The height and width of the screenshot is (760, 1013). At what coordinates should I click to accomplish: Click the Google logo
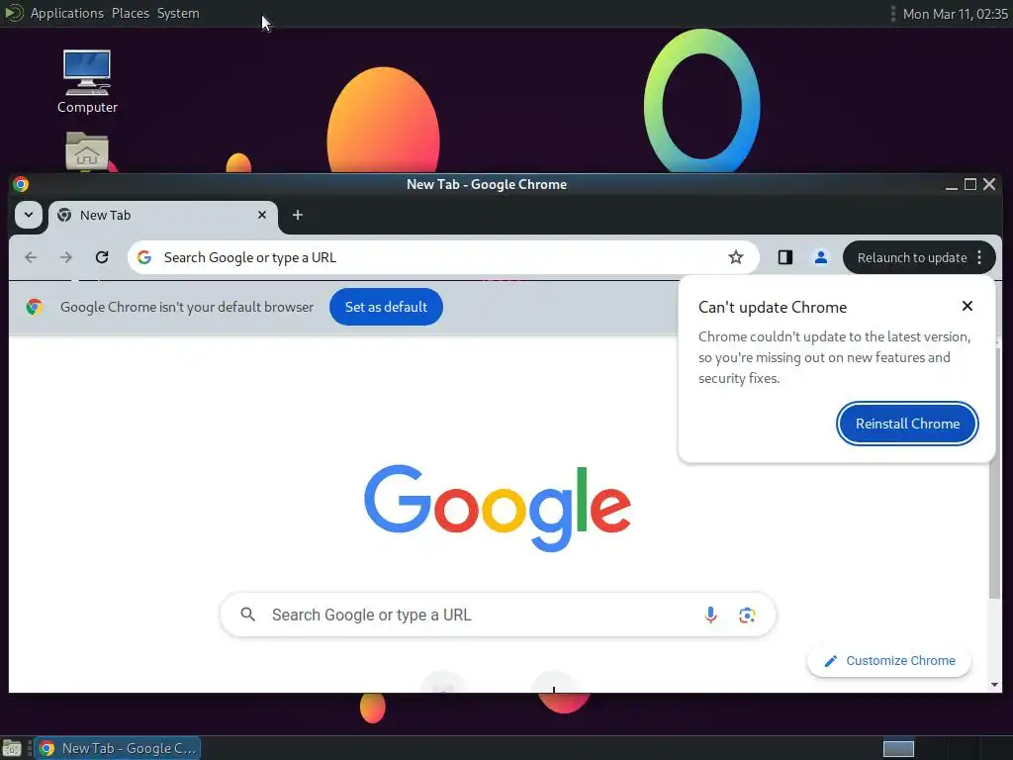point(498,508)
